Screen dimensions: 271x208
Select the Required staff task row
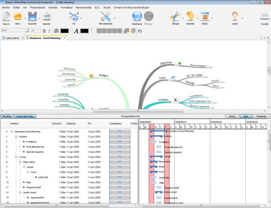pyautogui.click(x=69, y=187)
